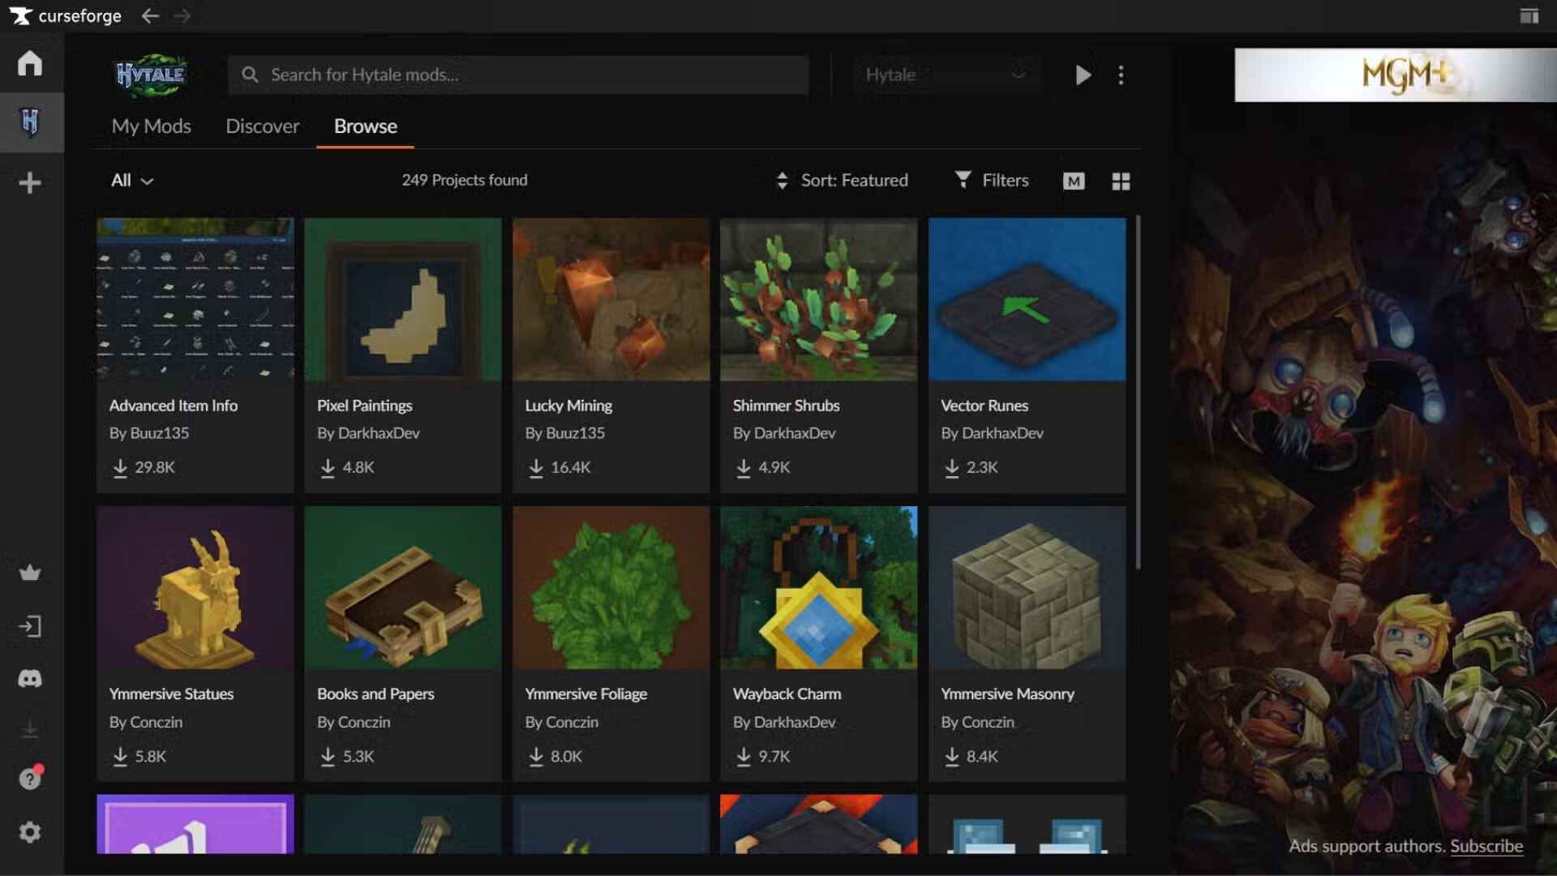Open the Lucky Mining mod thumbnail
1557x876 pixels.
coord(611,299)
